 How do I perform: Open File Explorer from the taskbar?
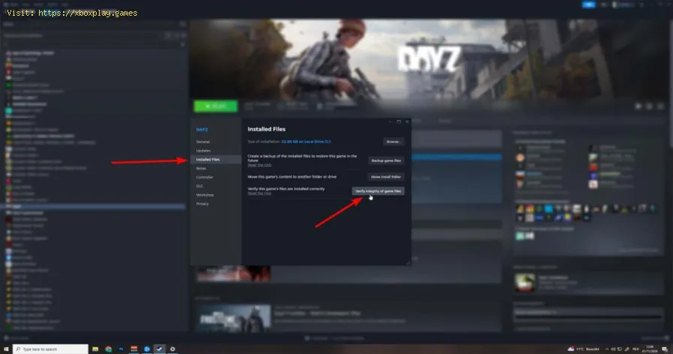tap(95, 349)
